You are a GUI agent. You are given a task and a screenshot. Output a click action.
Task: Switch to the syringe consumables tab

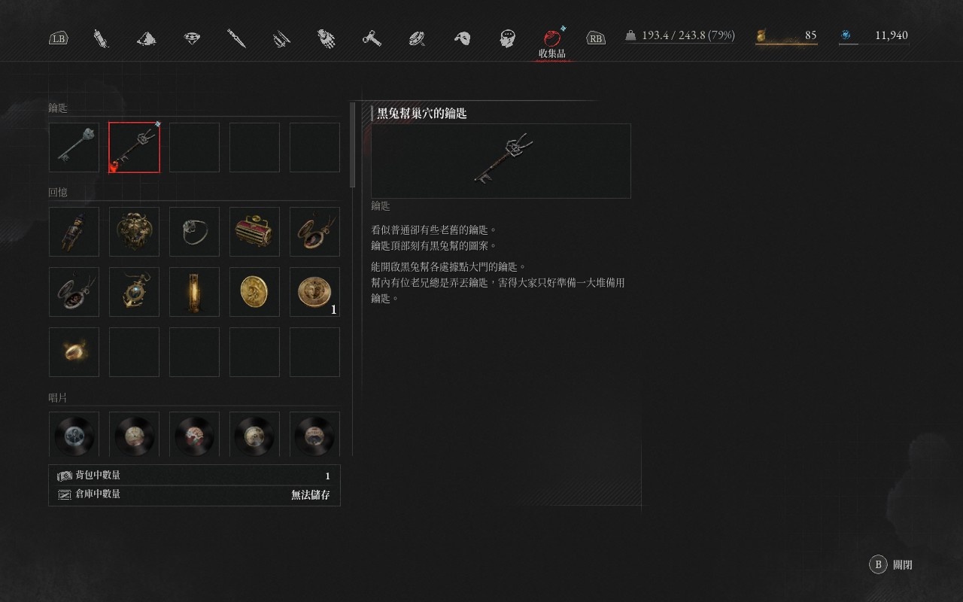click(101, 38)
